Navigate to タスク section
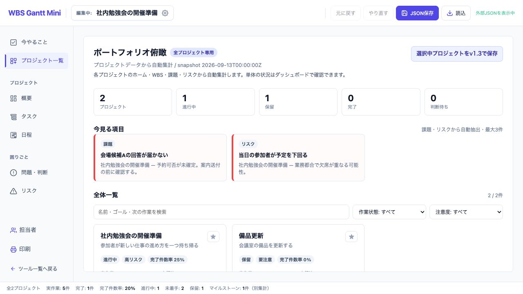523x294 pixels. (36, 117)
